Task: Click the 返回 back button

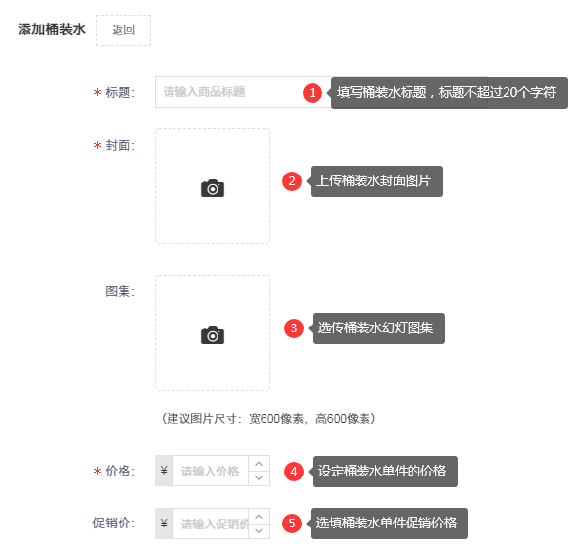Action: pyautogui.click(x=123, y=30)
